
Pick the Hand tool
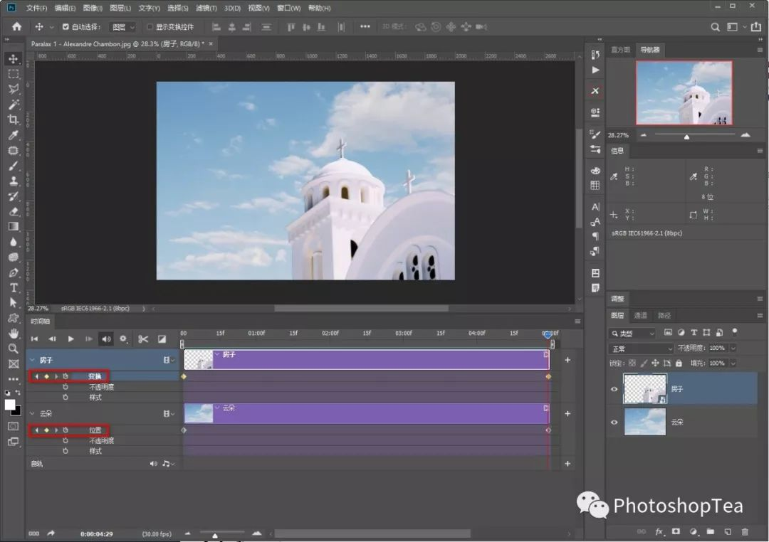[x=14, y=333]
